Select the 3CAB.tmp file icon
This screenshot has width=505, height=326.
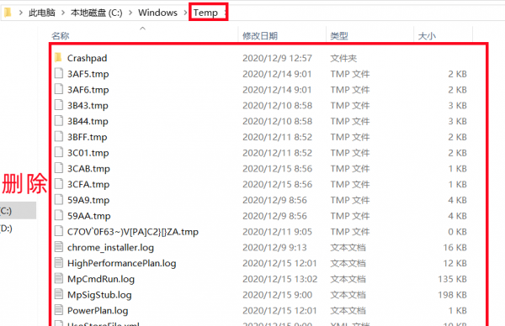[59, 168]
